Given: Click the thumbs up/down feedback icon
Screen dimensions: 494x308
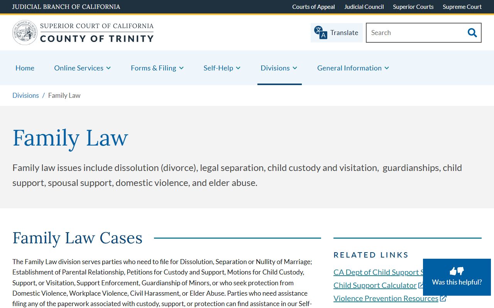Looking at the screenshot, I should click(x=457, y=271).
